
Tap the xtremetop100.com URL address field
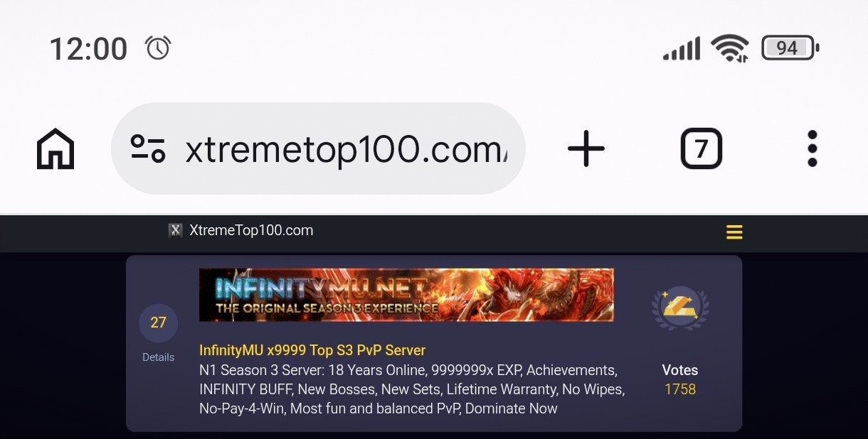[318, 148]
